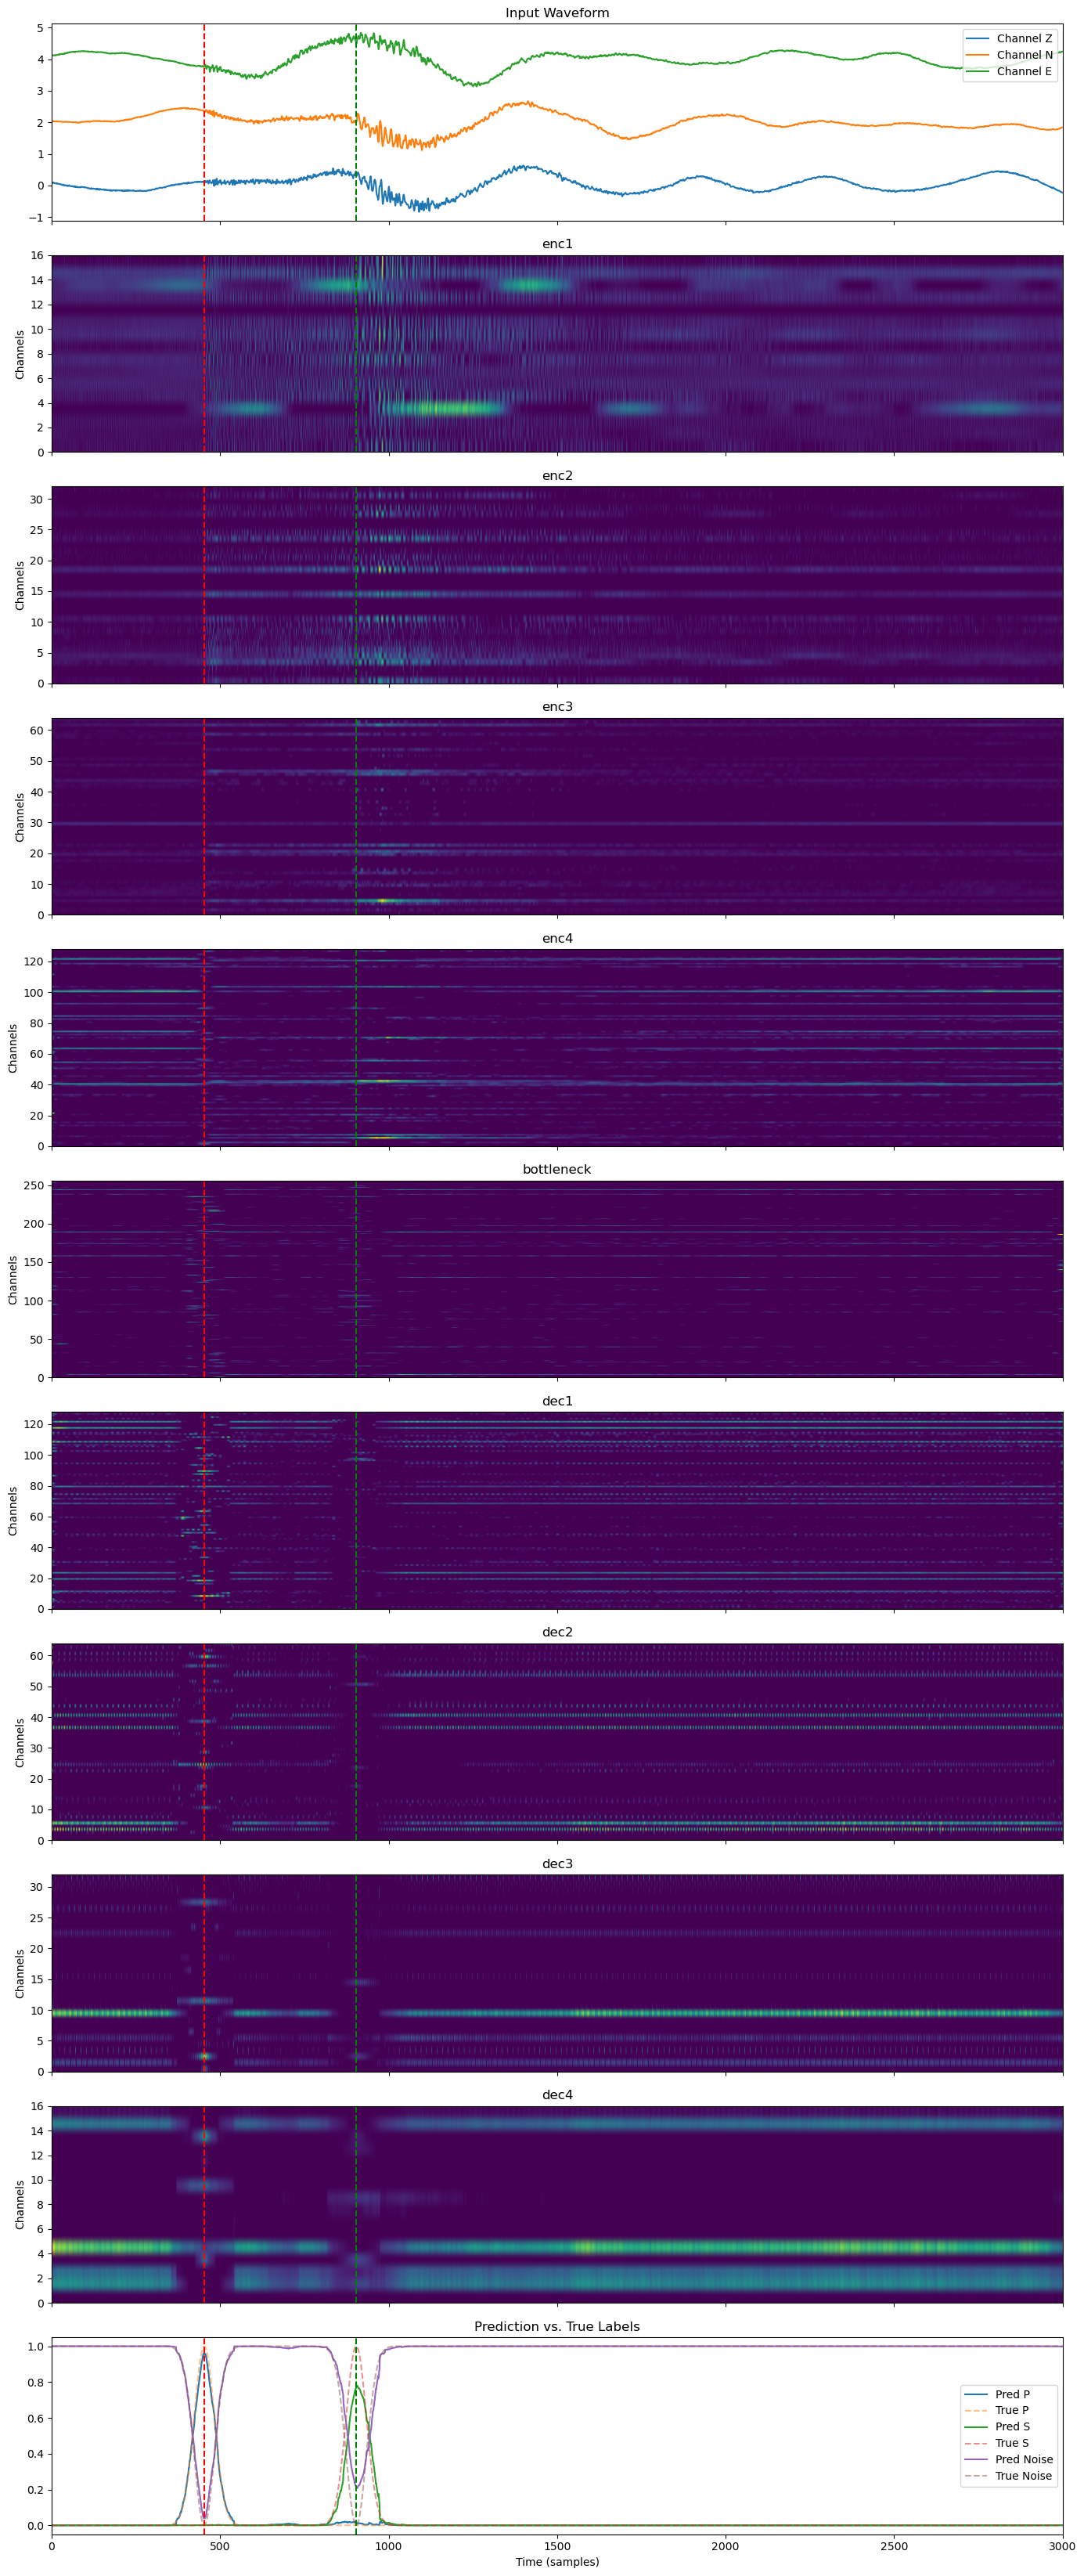Click the 'dec1' subplot title
This screenshot has width=1084, height=2576.
557,1401
